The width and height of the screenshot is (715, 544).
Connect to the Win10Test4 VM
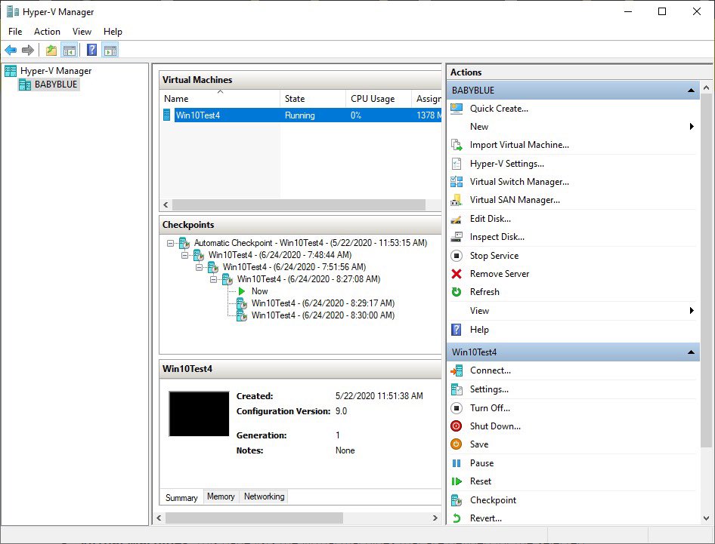tap(491, 370)
